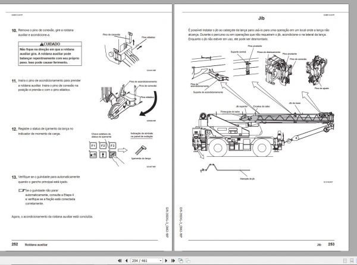Screen dimensions: 357x265
Task: Open page number dropdown arrow
Action: coord(161,261)
